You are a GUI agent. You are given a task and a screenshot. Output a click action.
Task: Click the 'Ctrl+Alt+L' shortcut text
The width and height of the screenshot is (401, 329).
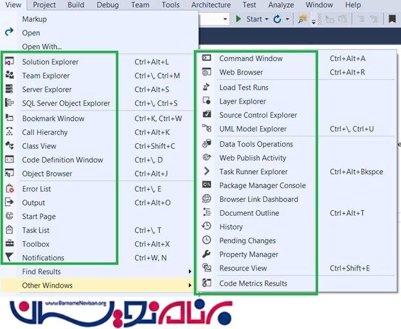152,62
